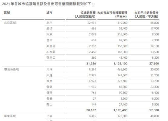This screenshot has height=121, width=168.
Task: Click city cell 大連
Action: pos(49,75)
